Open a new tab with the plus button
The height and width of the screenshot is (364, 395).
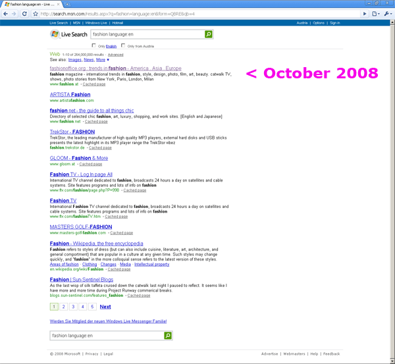(x=67, y=5)
